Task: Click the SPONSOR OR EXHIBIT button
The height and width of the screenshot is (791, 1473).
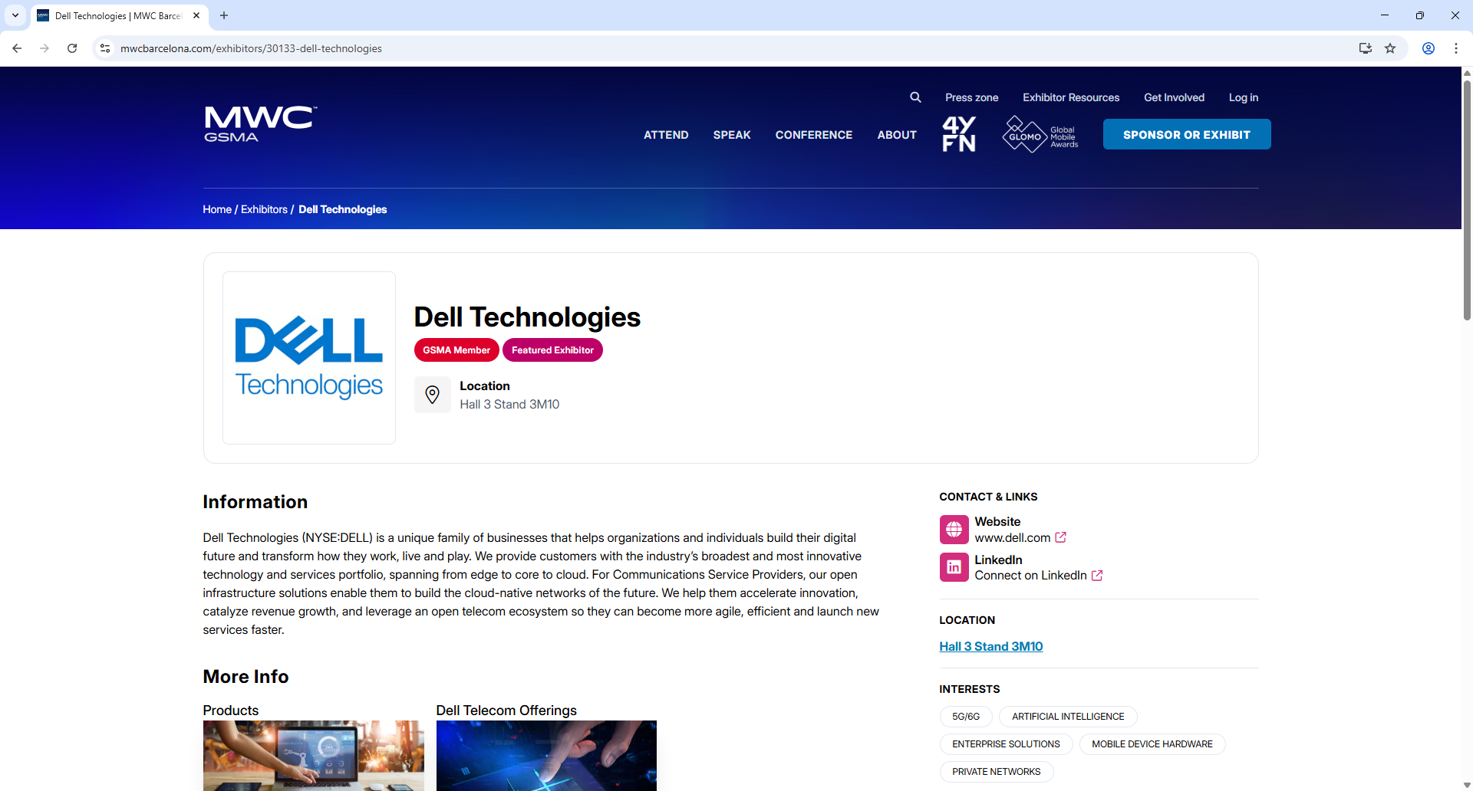Action: point(1186,133)
